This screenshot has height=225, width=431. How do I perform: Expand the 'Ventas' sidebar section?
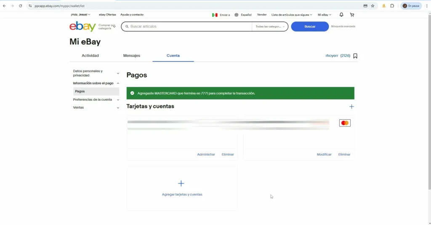[96, 107]
